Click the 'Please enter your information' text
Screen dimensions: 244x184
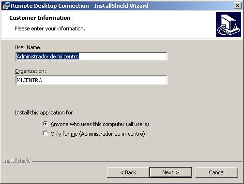coord(50,28)
